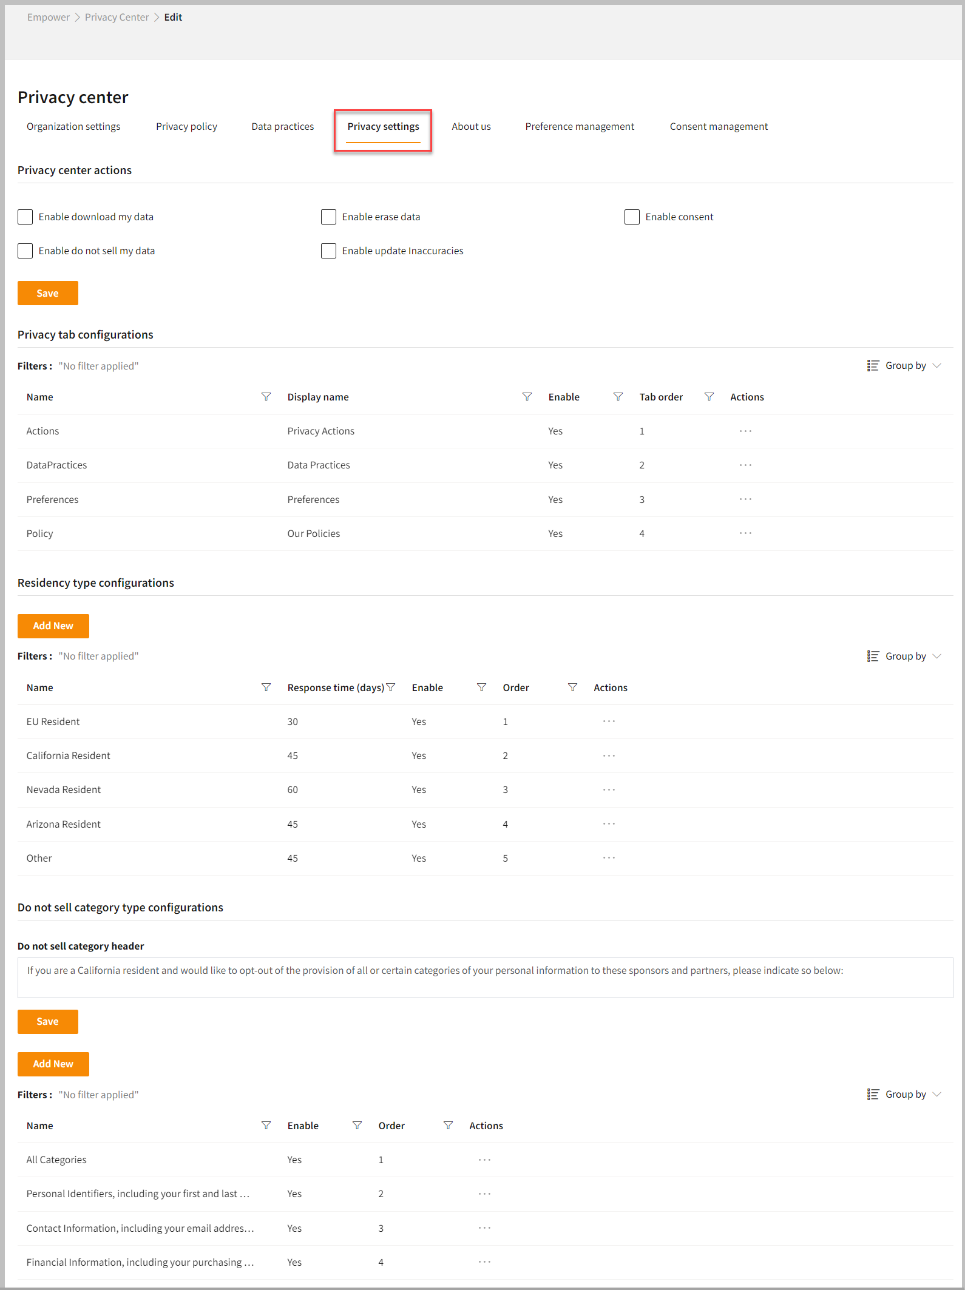Switch to the Consent management tab

pyautogui.click(x=719, y=127)
